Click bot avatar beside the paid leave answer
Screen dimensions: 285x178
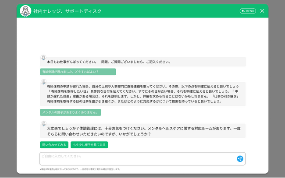coord(44,82)
